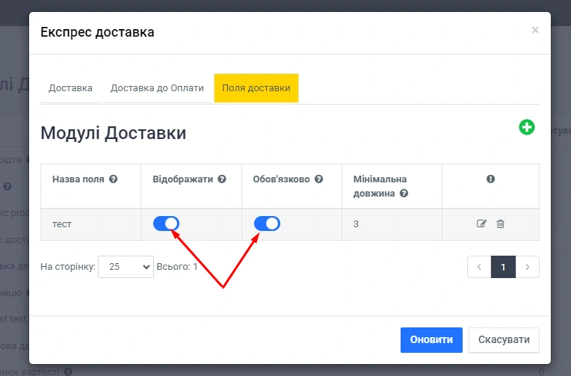The height and width of the screenshot is (376, 571).
Task: Open the "Доставка до Оплати" tab
Action: (157, 87)
